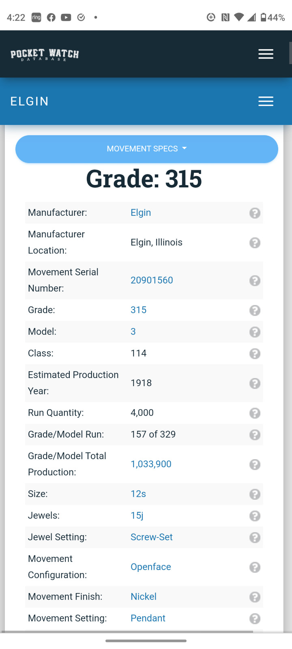Open help icon for Movement Configuration row
The width and height of the screenshot is (292, 649).
coord(255,567)
